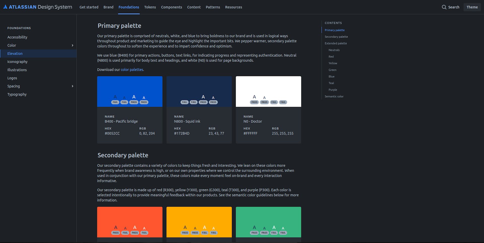Go to Semantic color in the Contents list

pyautogui.click(x=334, y=96)
